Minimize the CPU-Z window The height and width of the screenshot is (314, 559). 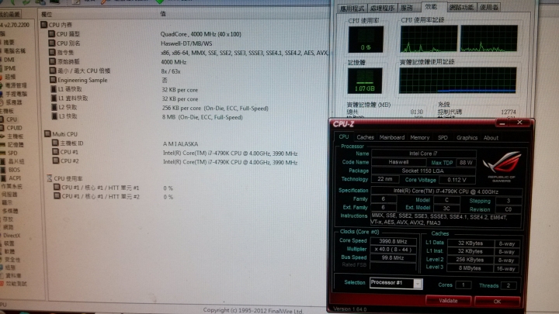502,123
